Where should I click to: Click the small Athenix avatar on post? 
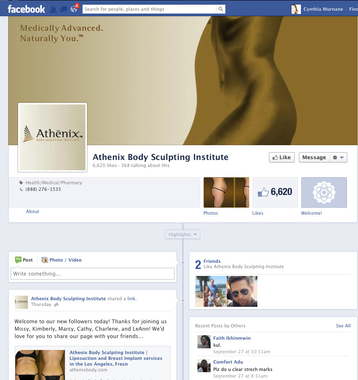click(x=21, y=302)
